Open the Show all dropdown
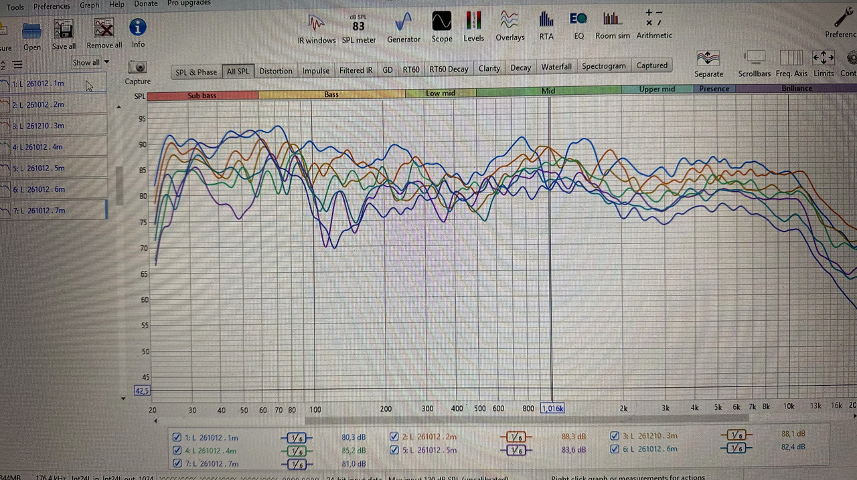 (x=90, y=62)
